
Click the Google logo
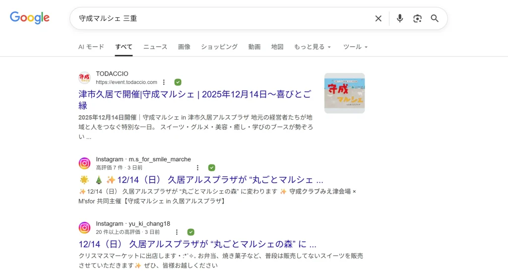tap(30, 18)
